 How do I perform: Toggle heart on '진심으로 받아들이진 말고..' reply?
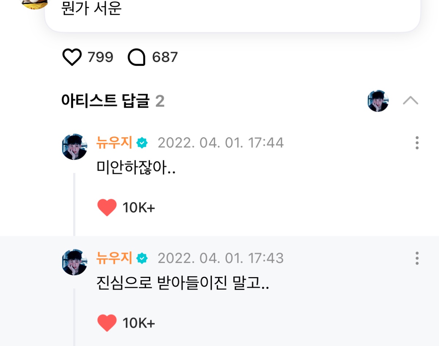(107, 323)
